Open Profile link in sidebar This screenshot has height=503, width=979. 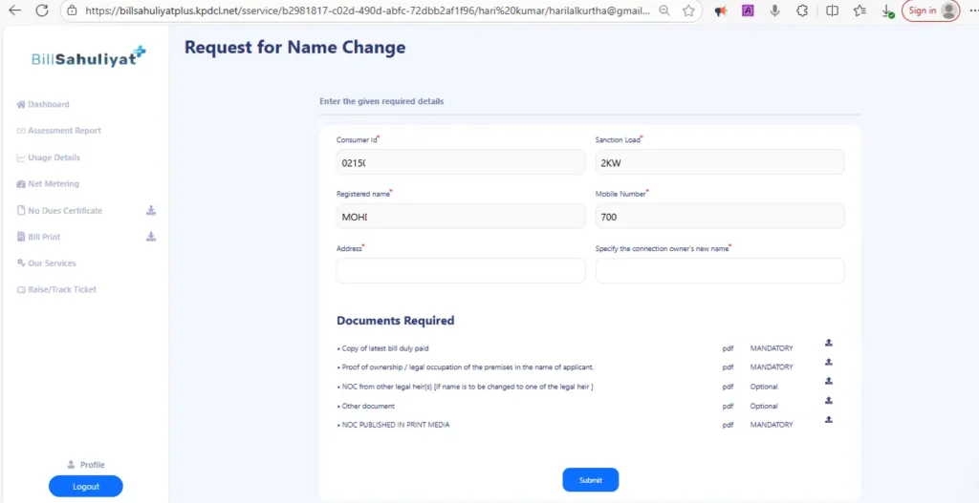[92, 465]
